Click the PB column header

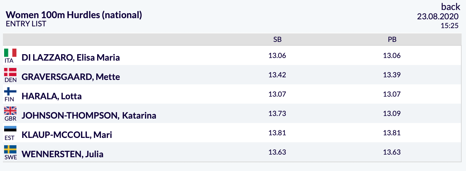[x=392, y=40]
